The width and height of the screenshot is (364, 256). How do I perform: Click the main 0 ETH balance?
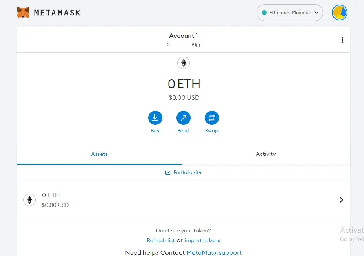tap(184, 84)
